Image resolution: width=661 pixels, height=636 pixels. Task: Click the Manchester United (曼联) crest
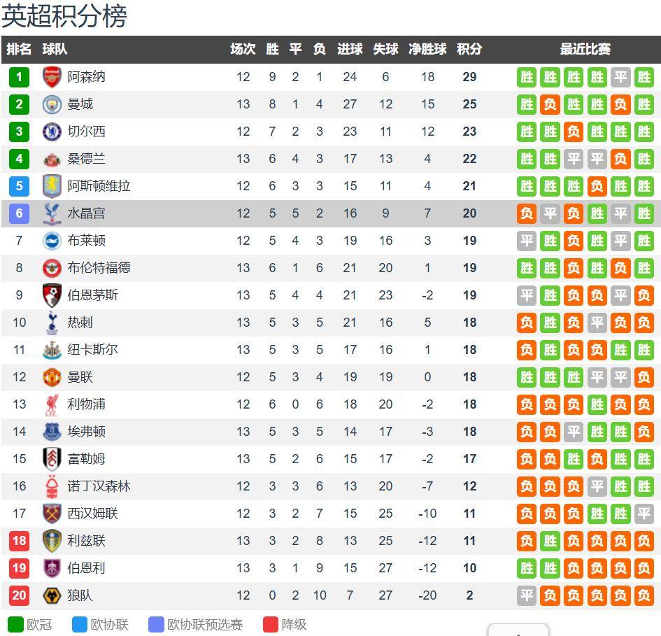click(52, 377)
